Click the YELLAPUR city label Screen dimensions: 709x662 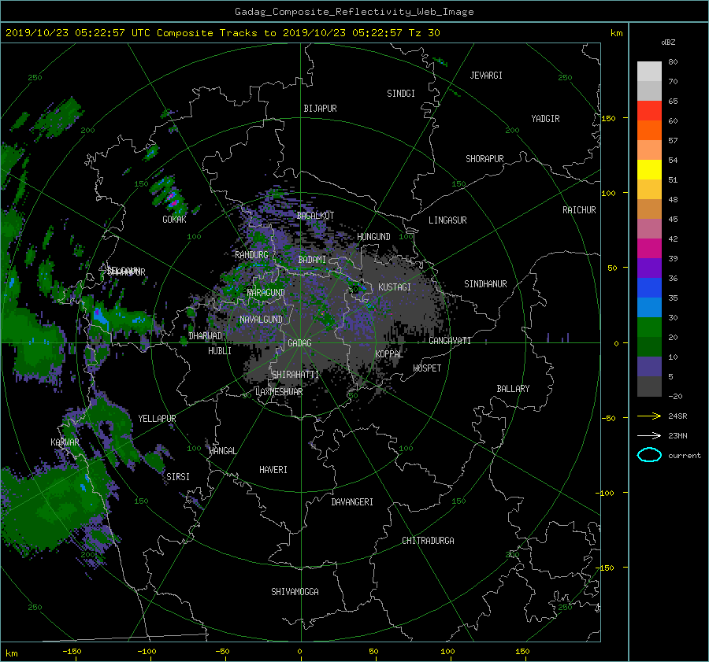click(x=157, y=419)
